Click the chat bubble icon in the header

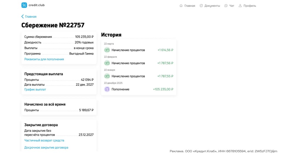(x=226, y=6)
